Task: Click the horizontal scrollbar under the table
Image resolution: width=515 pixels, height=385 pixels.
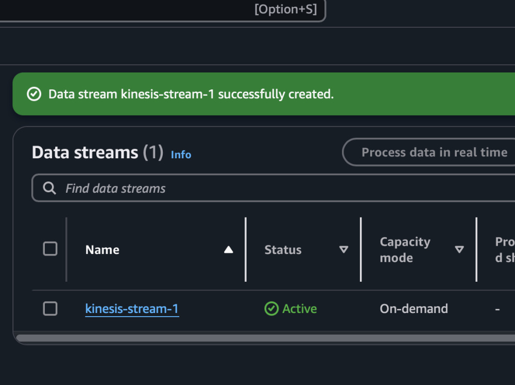Action: [265, 338]
